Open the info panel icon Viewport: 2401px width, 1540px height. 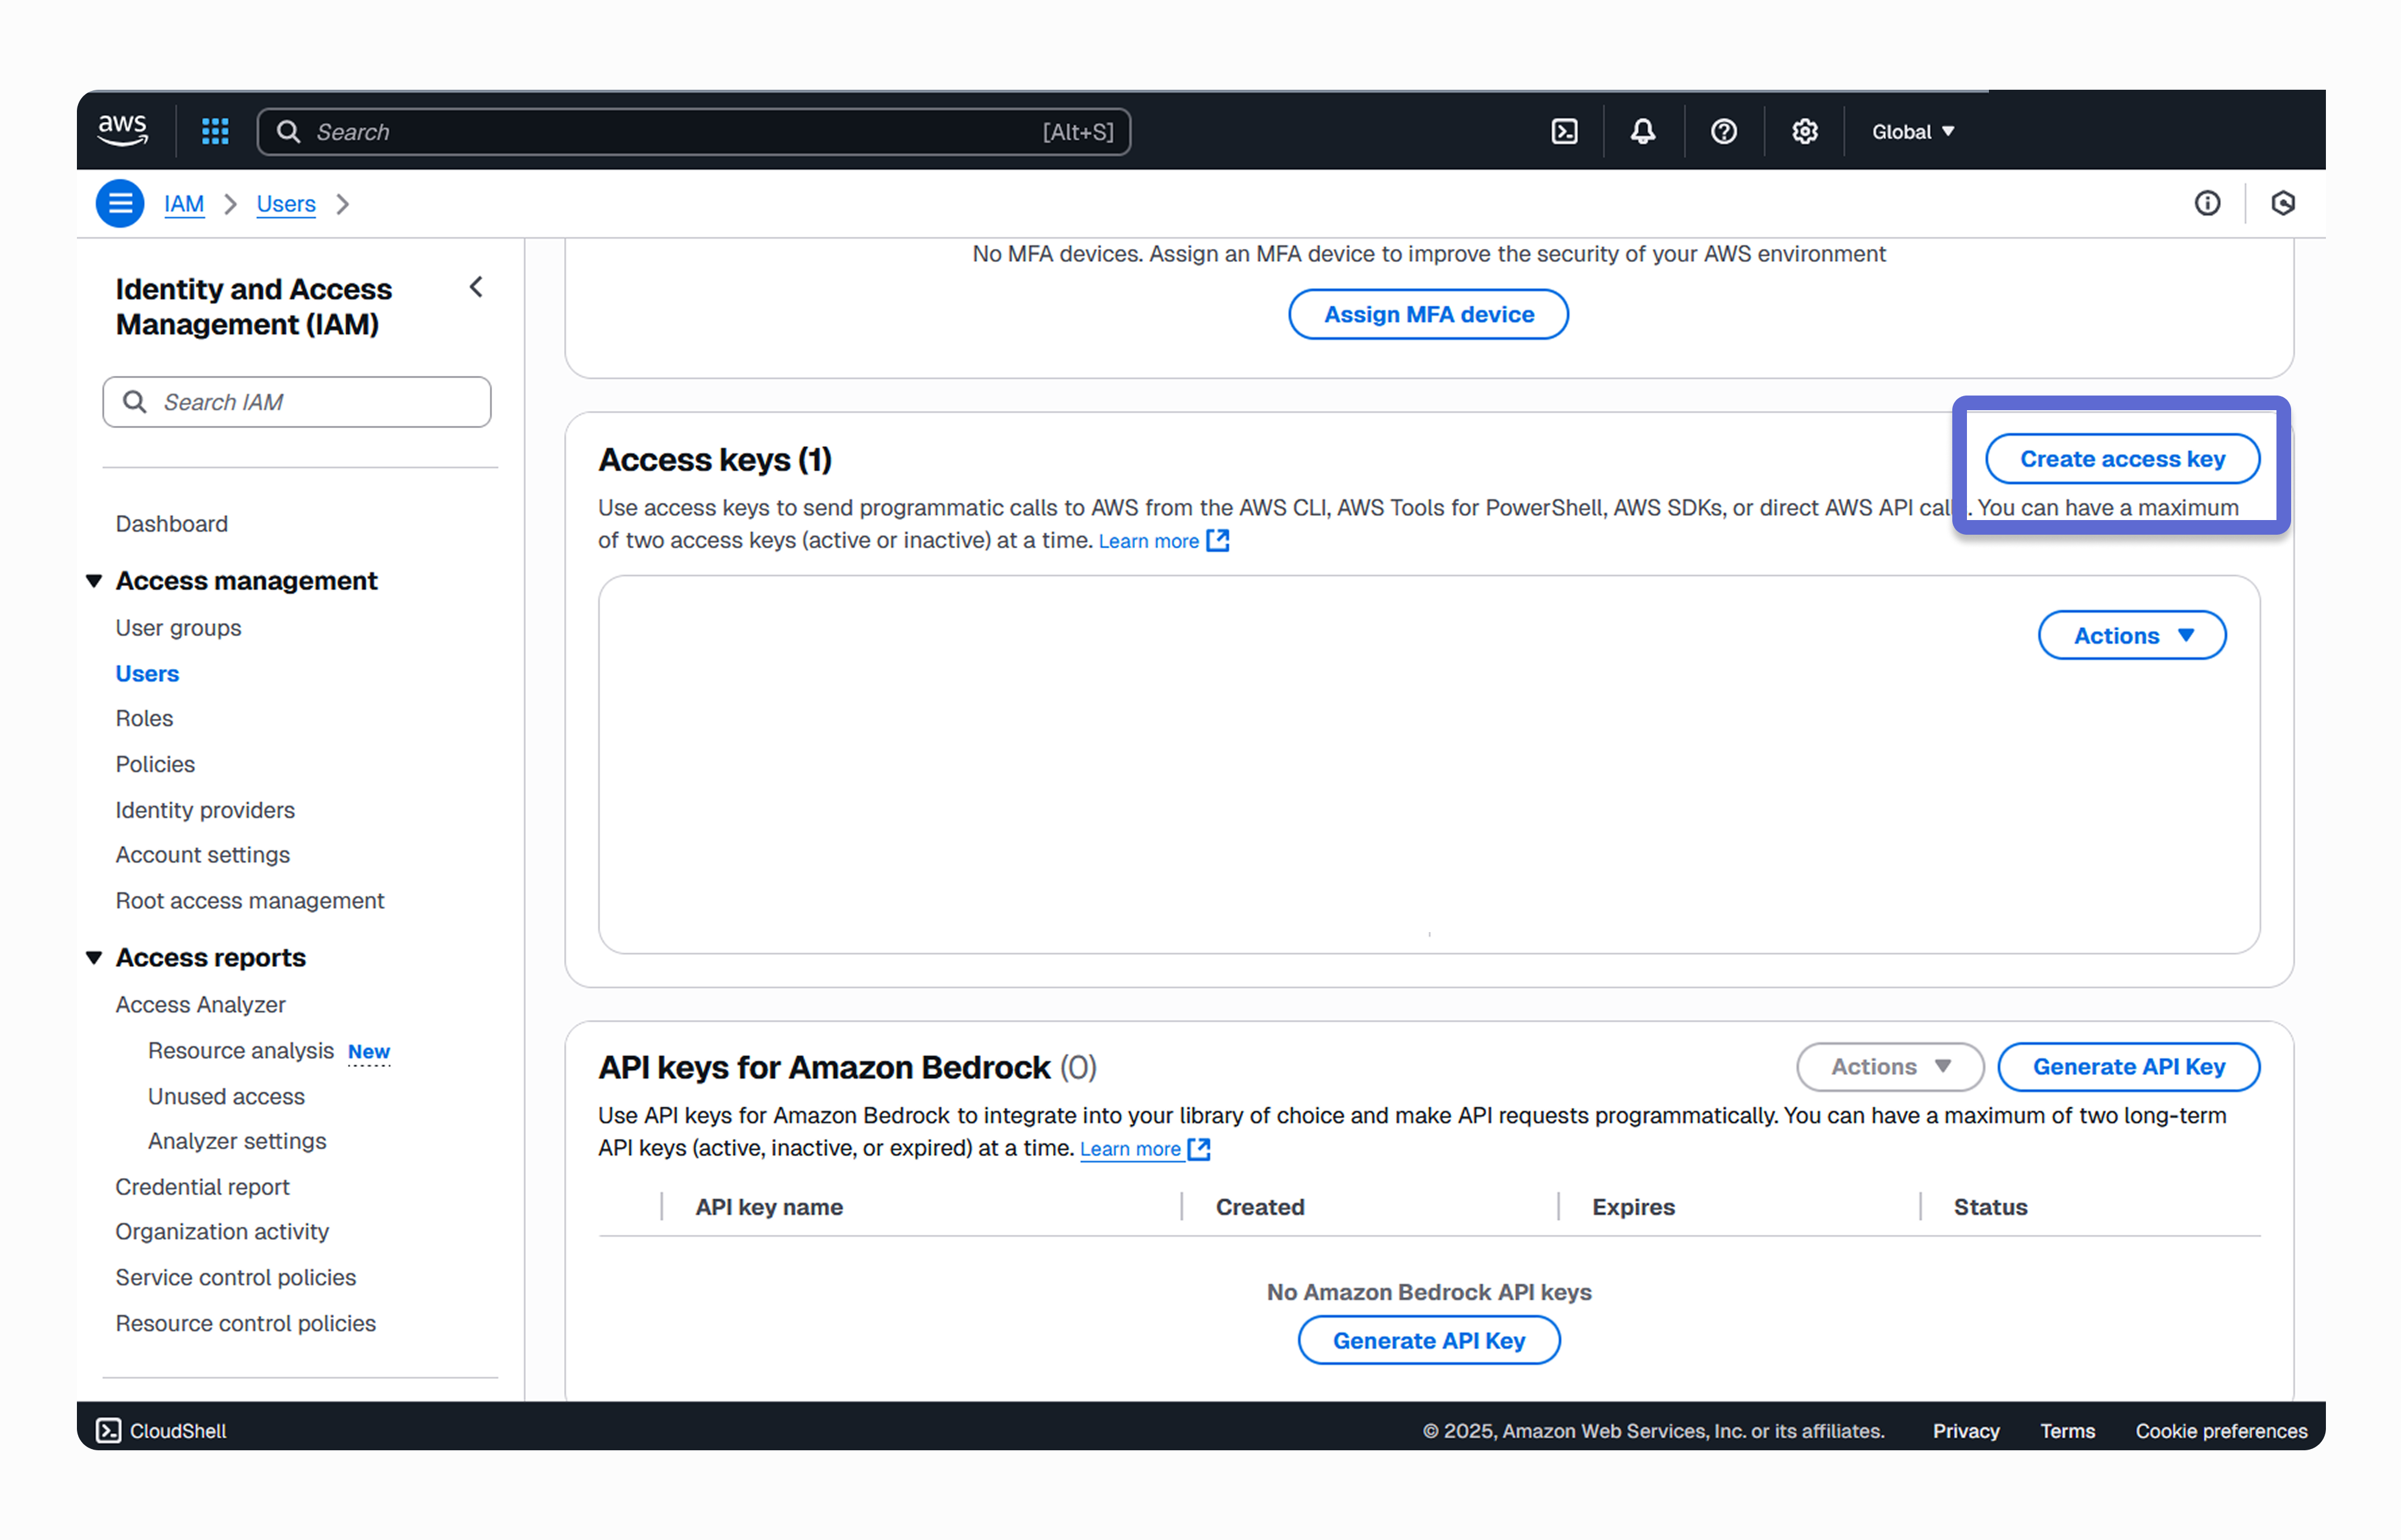[2207, 204]
